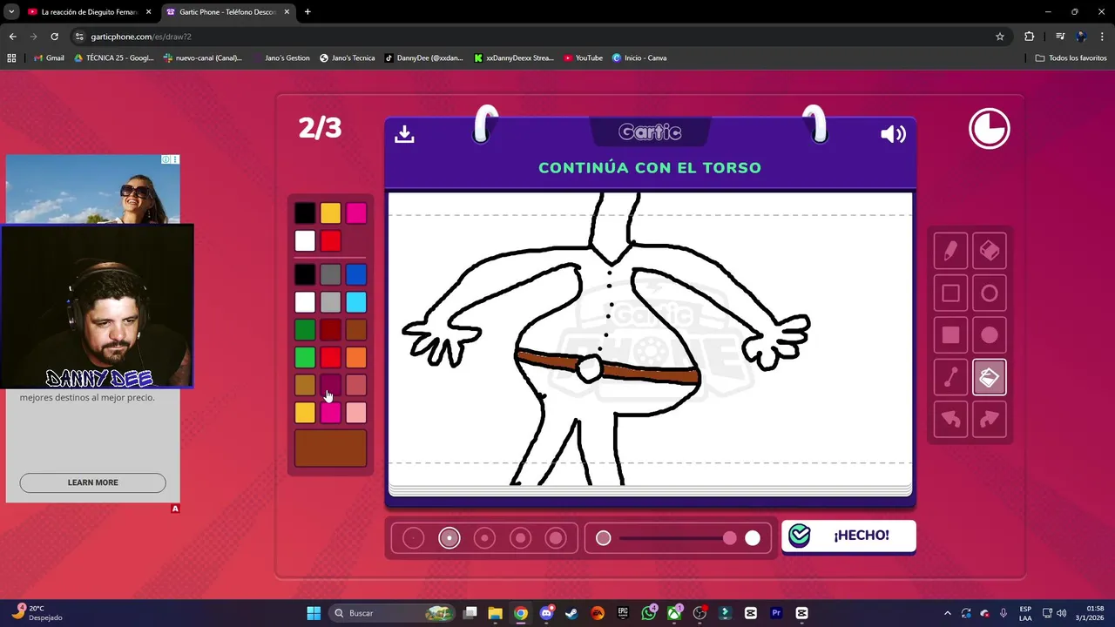The height and width of the screenshot is (627, 1115).
Task: Open the weather widget showing 20°C
Action: (37, 613)
